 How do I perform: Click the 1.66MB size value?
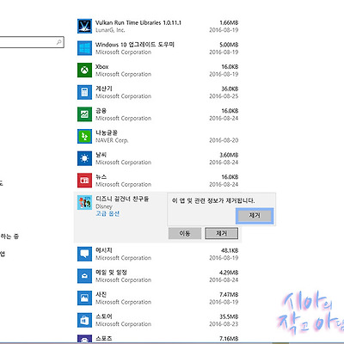229,22
